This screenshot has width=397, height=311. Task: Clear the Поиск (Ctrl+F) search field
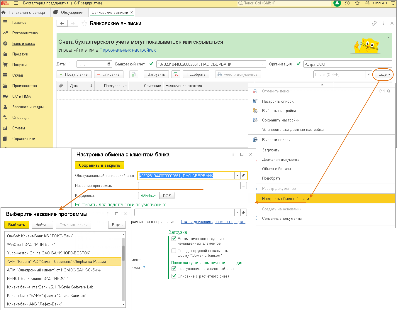pyautogui.click(x=369, y=75)
